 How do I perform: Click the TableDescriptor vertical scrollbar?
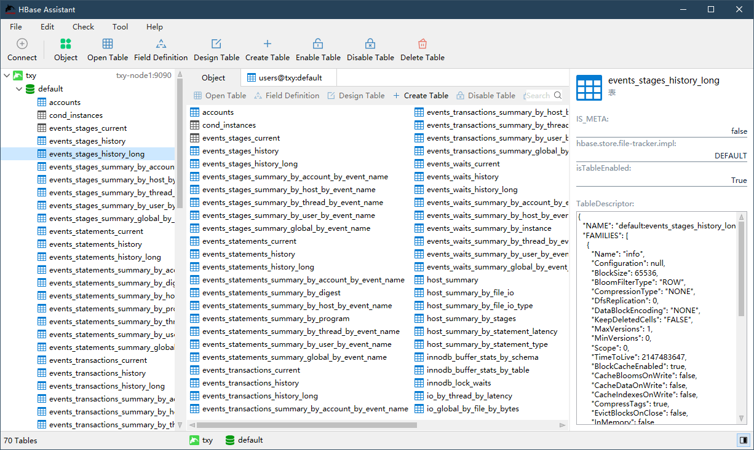pos(742,270)
